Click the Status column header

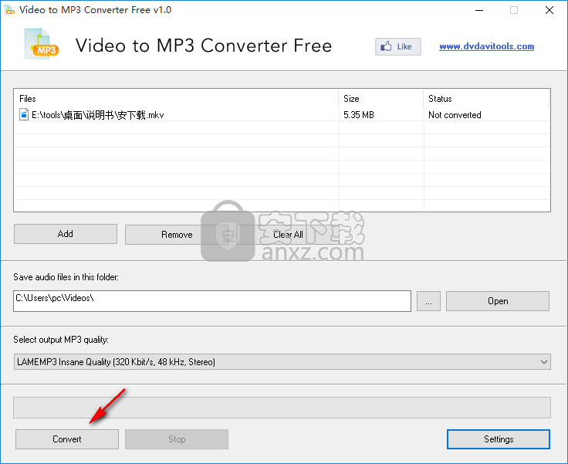pyautogui.click(x=486, y=99)
